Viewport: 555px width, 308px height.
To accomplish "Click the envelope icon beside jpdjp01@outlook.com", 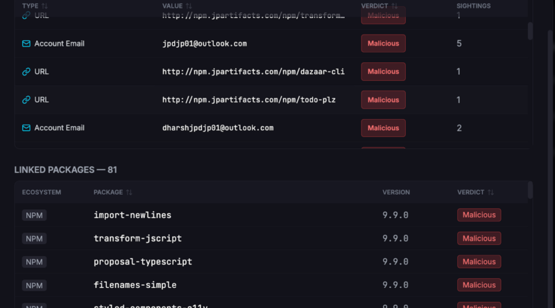I will pyautogui.click(x=26, y=43).
